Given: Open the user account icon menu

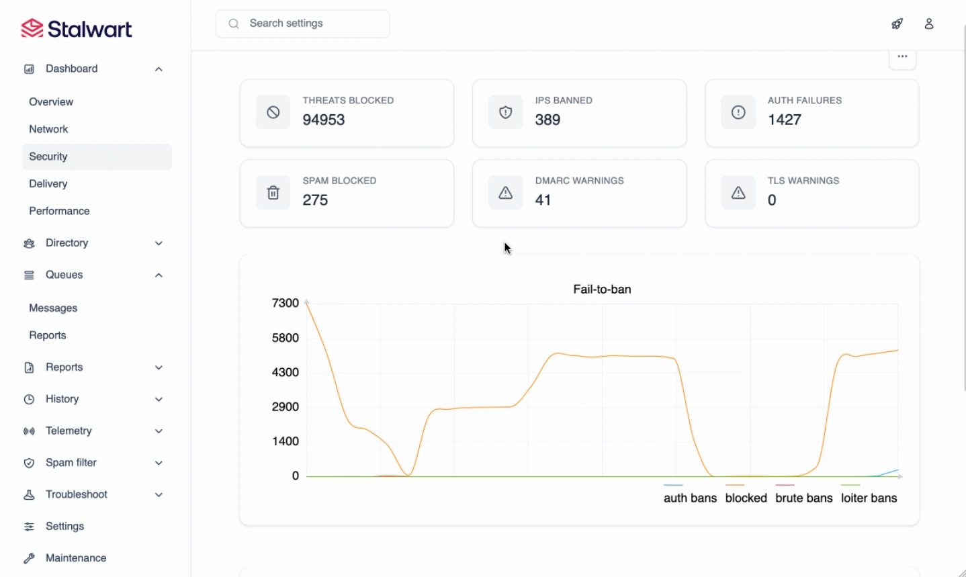Looking at the screenshot, I should tap(929, 24).
